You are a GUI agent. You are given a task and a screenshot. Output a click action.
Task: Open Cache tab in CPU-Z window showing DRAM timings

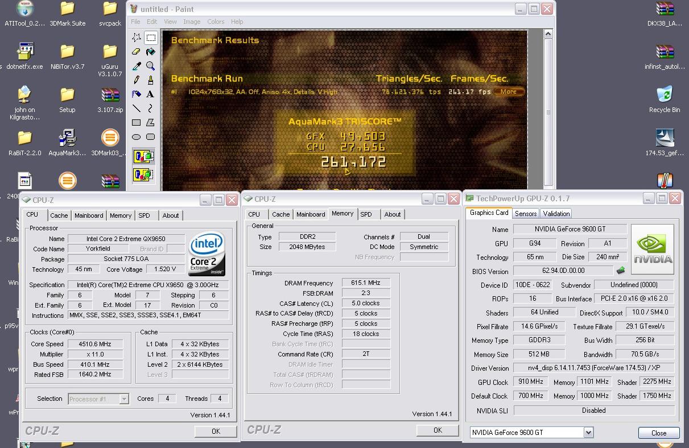280,214
